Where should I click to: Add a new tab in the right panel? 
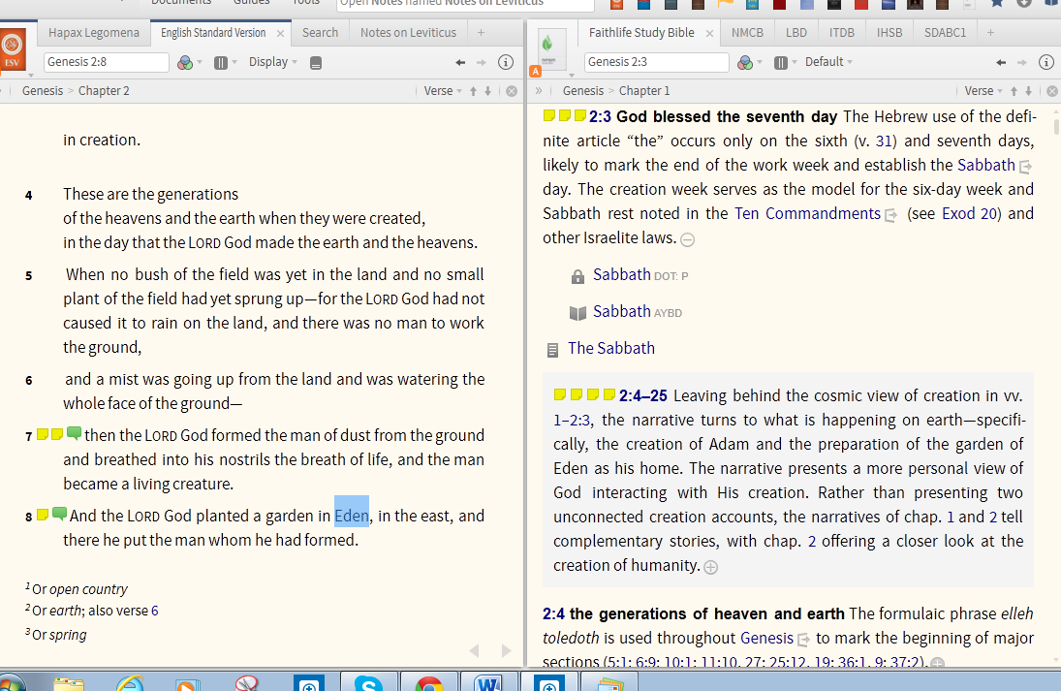990,33
